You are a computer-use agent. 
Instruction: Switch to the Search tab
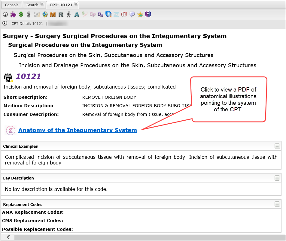click(x=32, y=5)
